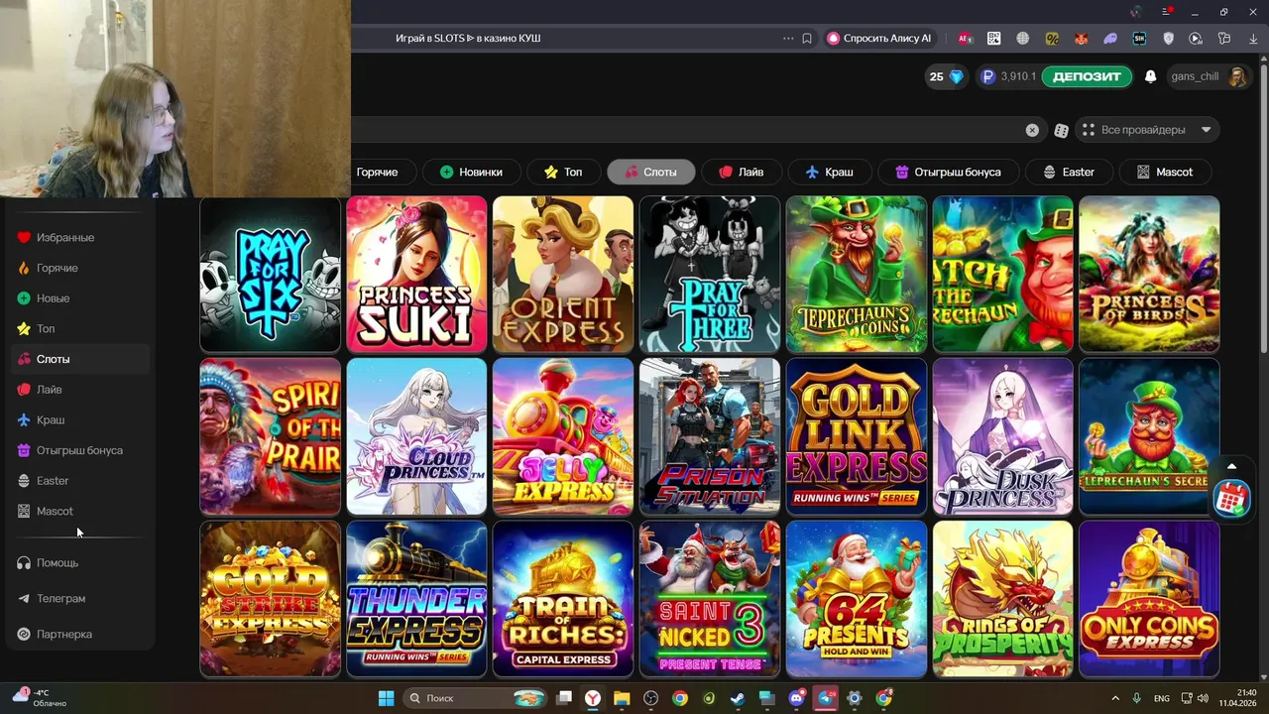Open the Cloud Princess slot
Viewport: 1269px width, 714px height.
(x=416, y=437)
